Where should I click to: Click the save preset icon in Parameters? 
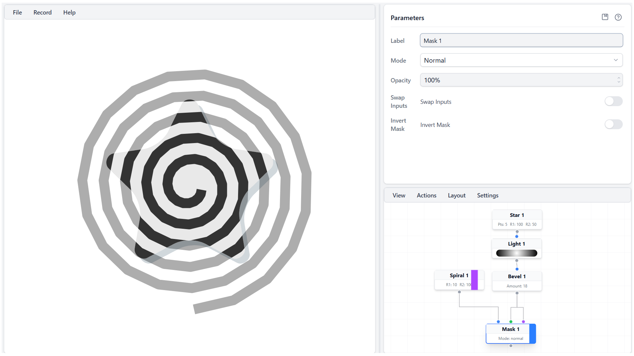tap(605, 17)
